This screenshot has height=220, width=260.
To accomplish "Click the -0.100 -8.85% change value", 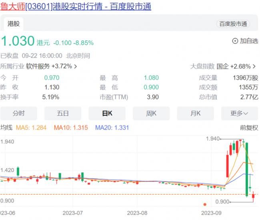I will coord(73,43).
